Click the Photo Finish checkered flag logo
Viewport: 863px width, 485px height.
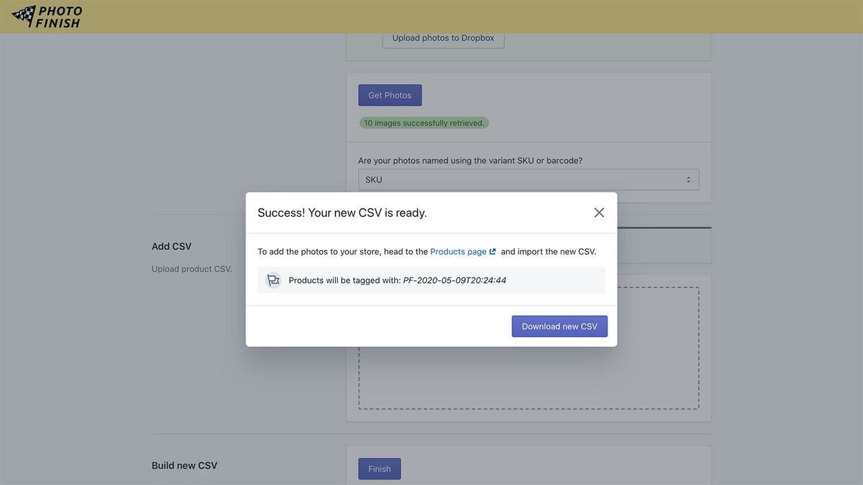(24, 15)
